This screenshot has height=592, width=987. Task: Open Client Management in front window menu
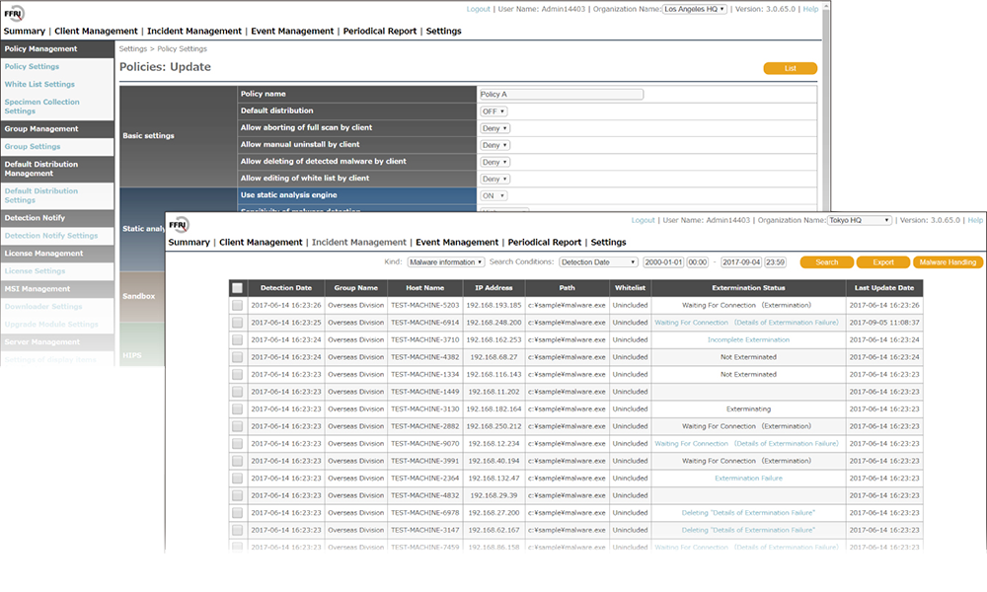click(261, 242)
